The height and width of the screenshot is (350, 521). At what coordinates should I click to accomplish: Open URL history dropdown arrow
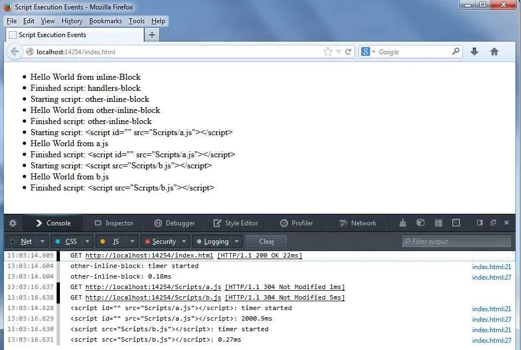(x=338, y=52)
